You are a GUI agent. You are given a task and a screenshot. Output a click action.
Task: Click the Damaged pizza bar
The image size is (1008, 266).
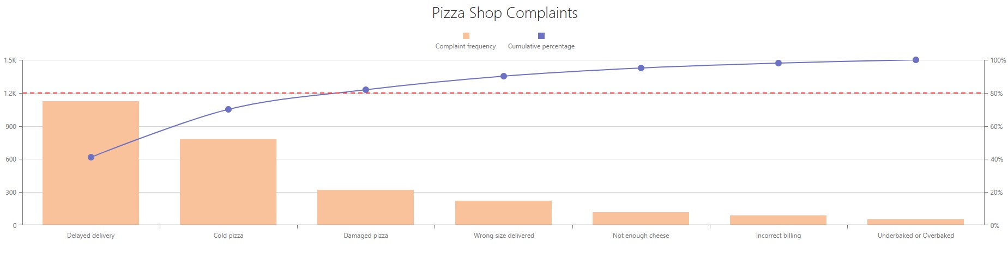pyautogui.click(x=365, y=207)
